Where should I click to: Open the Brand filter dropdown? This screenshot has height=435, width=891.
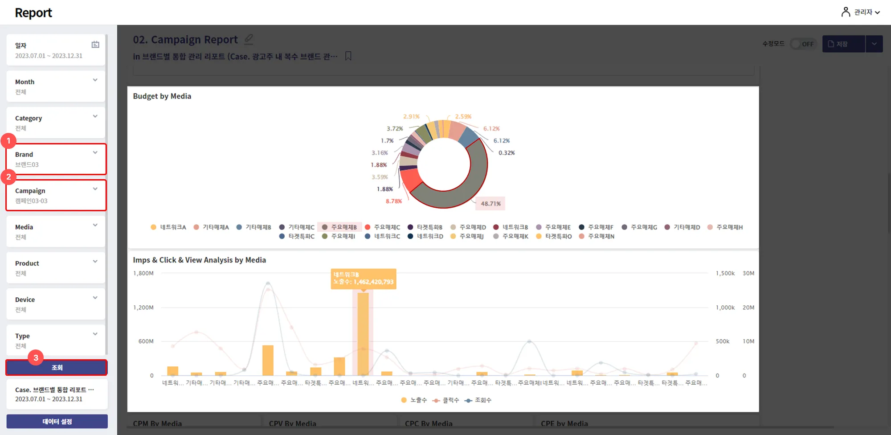(x=56, y=159)
